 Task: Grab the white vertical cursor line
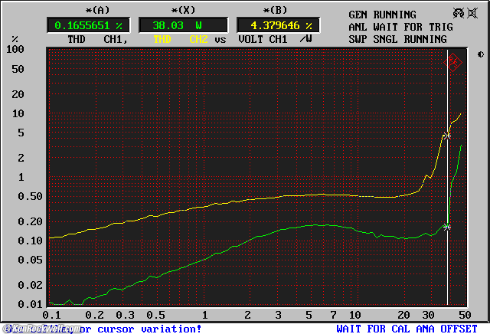pos(447,177)
